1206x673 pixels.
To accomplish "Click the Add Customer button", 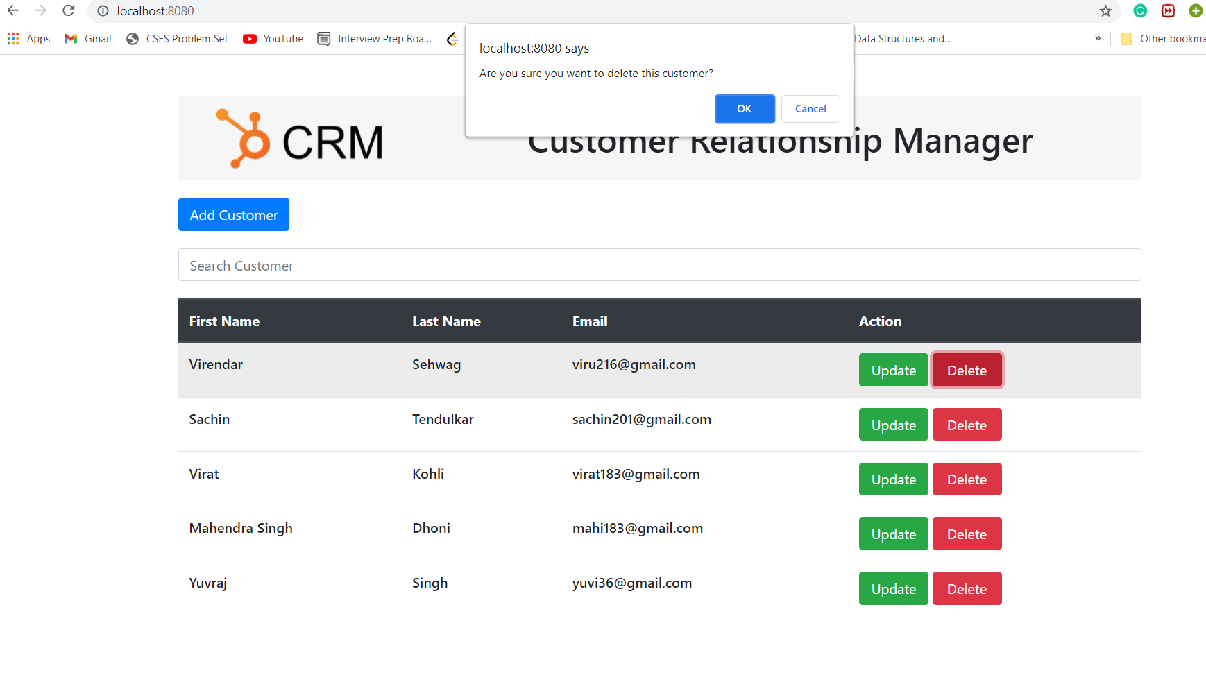I will pyautogui.click(x=234, y=214).
